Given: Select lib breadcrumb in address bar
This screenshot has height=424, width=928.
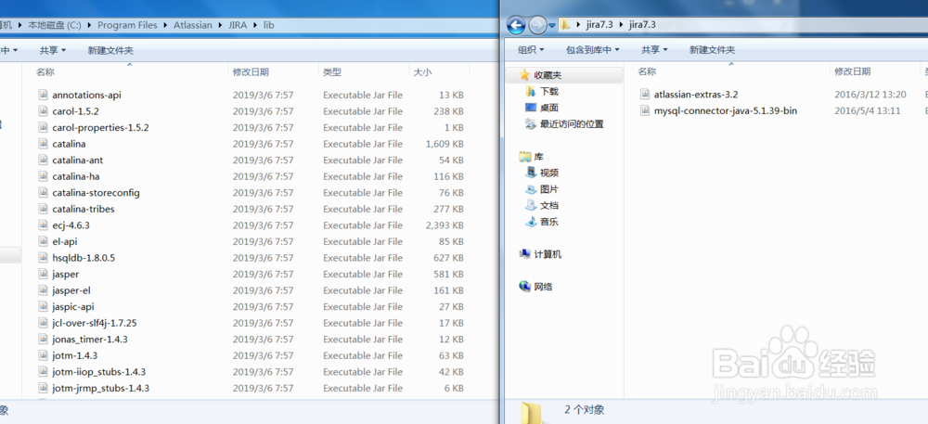Looking at the screenshot, I should click(x=269, y=25).
